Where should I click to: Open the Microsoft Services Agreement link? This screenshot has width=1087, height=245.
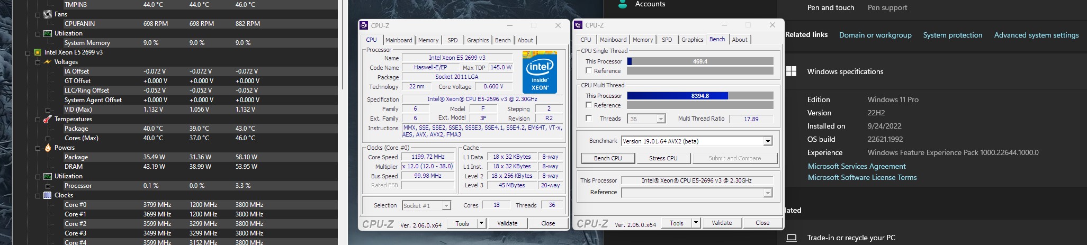(x=857, y=166)
